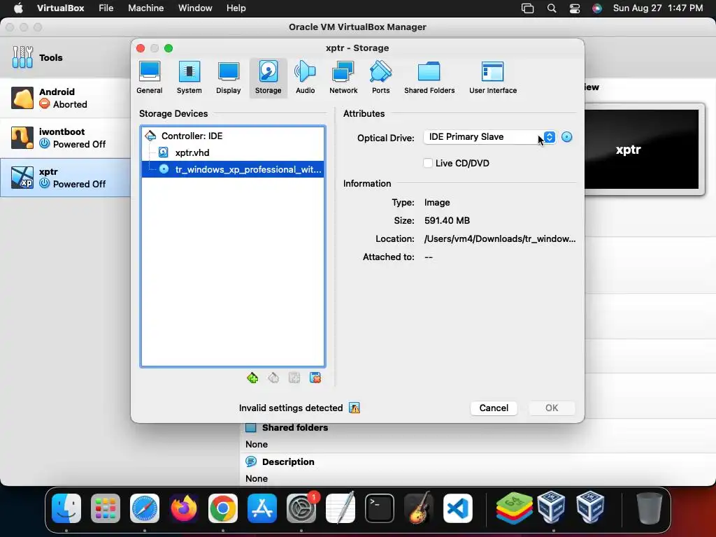Click the OK button

point(552,408)
